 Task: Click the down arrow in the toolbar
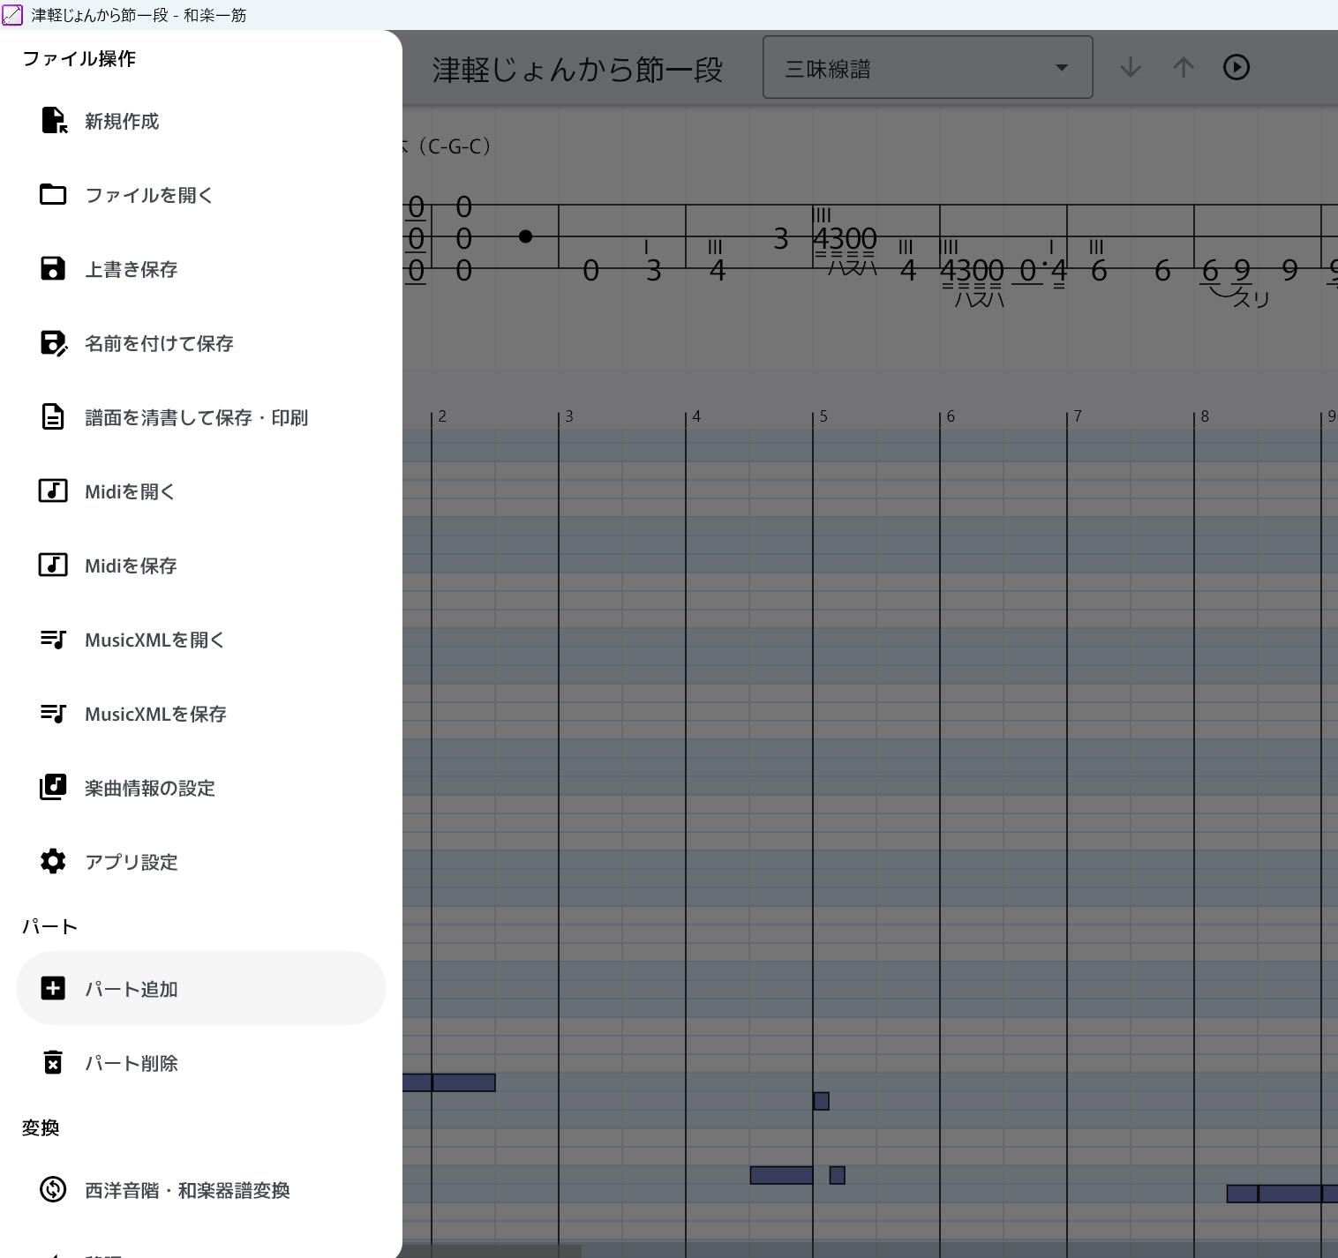pos(1131,68)
